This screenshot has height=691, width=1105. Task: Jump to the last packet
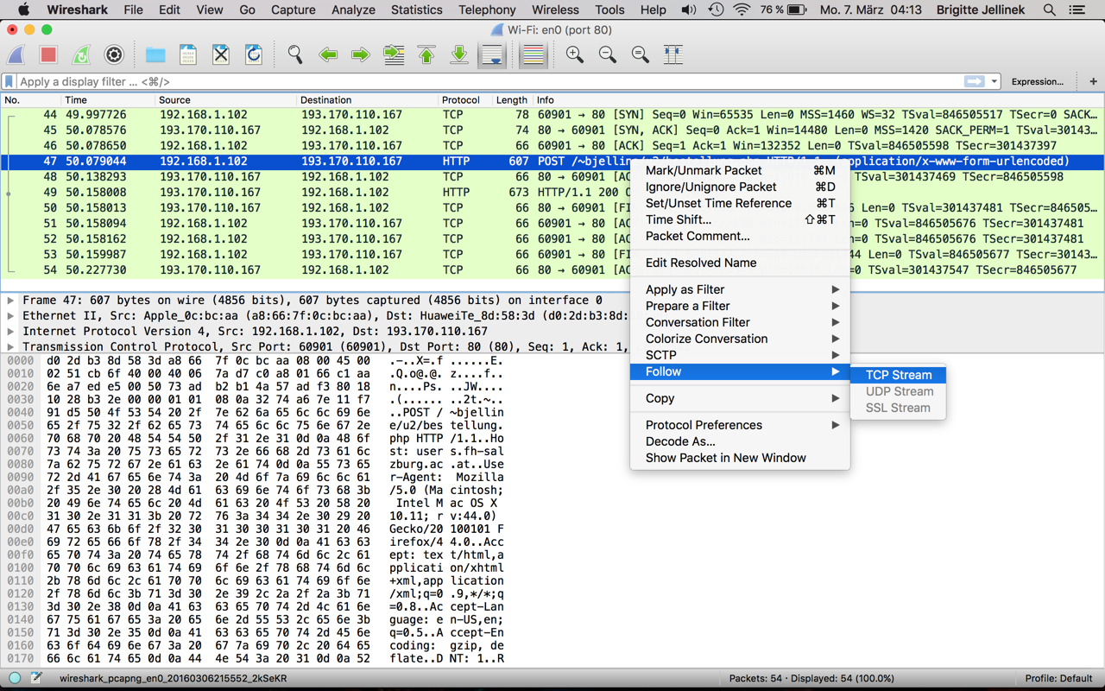[x=459, y=54]
